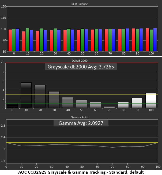Screen dimensions: 162x175
Task: Select the DeltaE bar at 30
Action: tap(54, 100)
